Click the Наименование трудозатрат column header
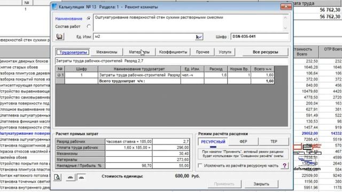This screenshot has height=192, width=342. point(139,69)
